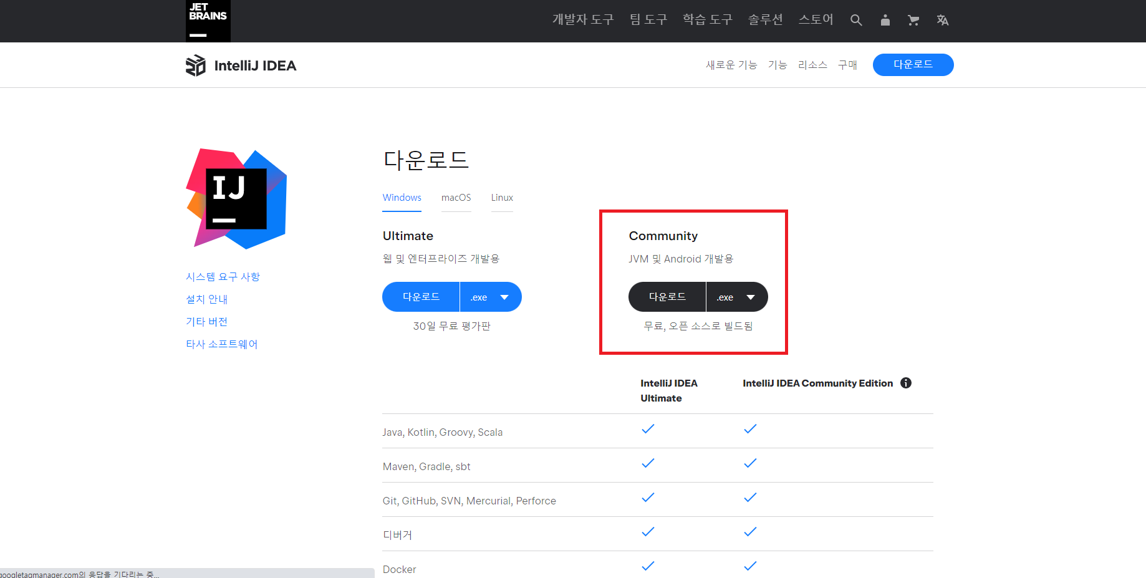Click '30일 무료 평가판' text
Screen dimensions: 1146x578
[452, 326]
